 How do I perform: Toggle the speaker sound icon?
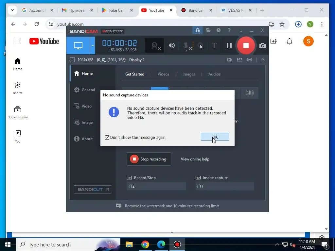pyautogui.click(x=171, y=45)
